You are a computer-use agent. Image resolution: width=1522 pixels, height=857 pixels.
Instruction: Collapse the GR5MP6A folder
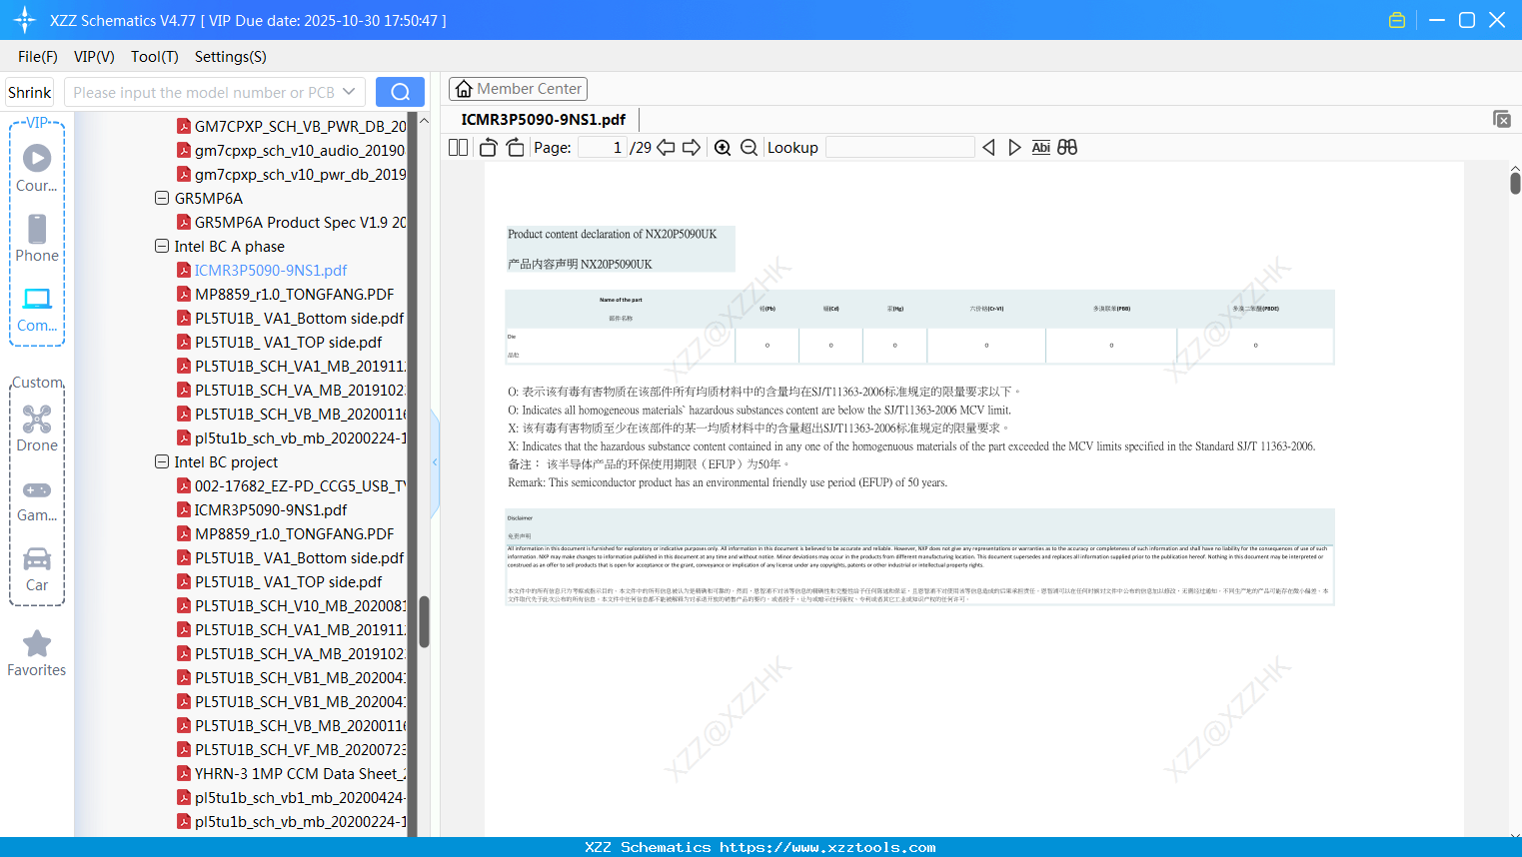tap(162, 198)
